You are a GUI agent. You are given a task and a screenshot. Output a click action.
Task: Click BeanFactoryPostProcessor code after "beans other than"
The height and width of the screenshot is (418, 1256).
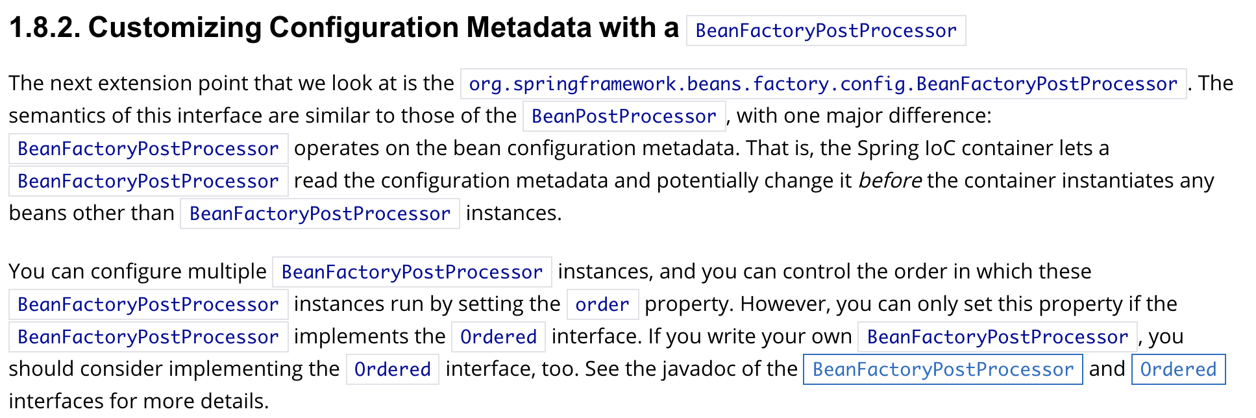[319, 214]
